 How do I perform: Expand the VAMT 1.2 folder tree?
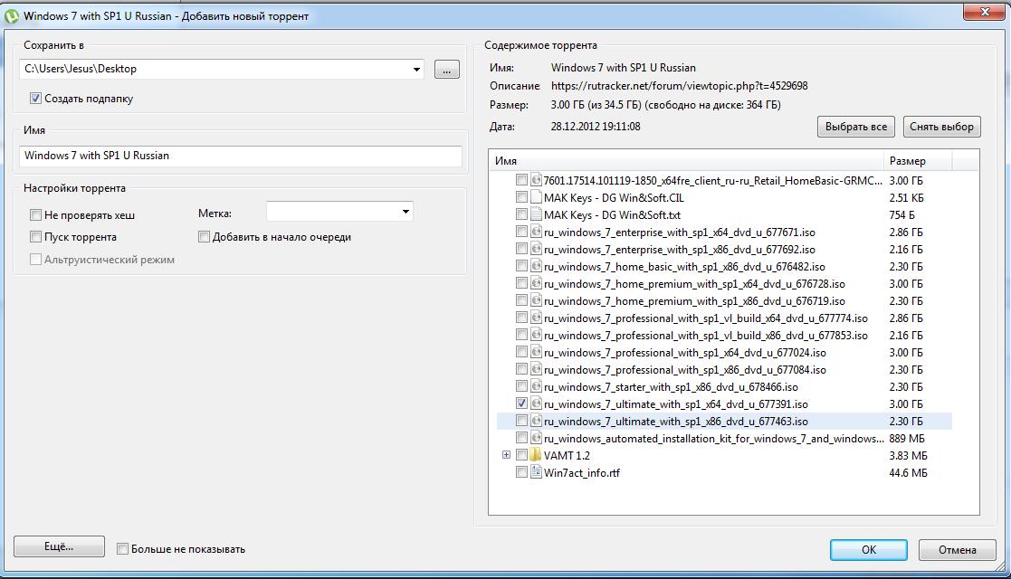pyautogui.click(x=506, y=455)
